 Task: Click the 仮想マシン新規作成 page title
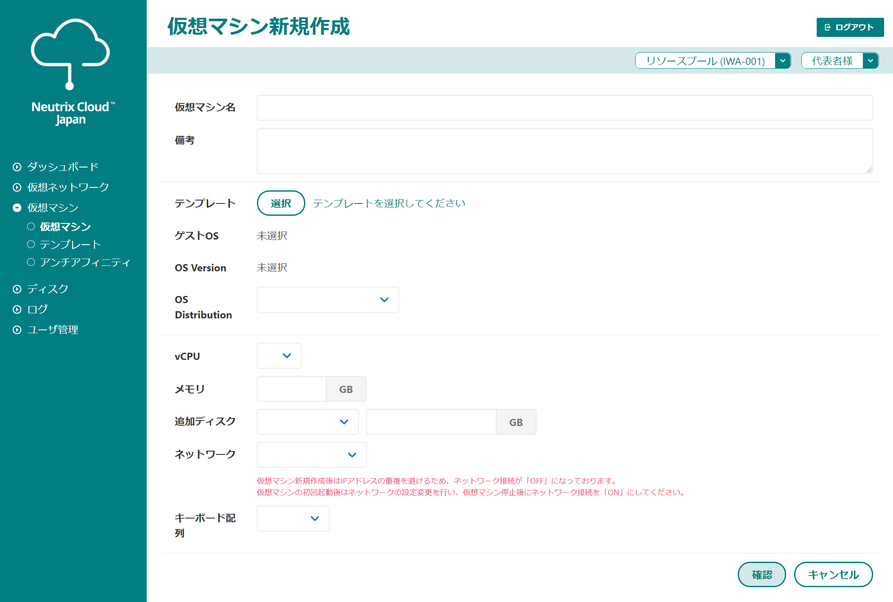(258, 26)
